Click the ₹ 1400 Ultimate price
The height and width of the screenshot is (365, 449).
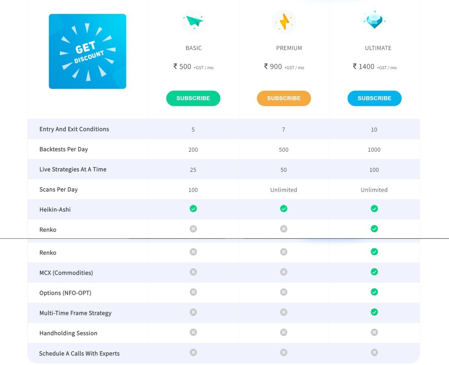point(364,67)
